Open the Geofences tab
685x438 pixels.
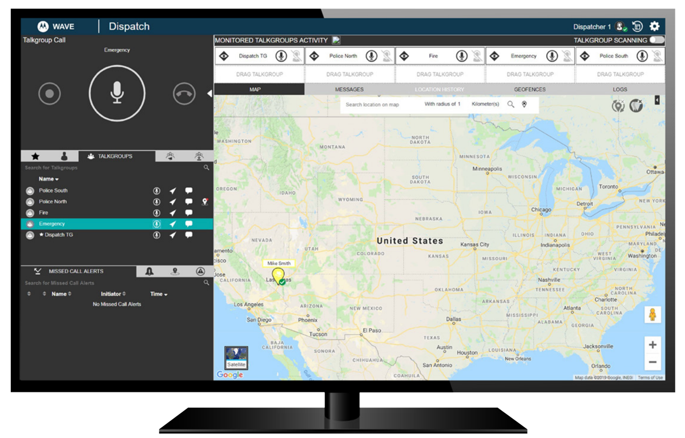coord(529,90)
